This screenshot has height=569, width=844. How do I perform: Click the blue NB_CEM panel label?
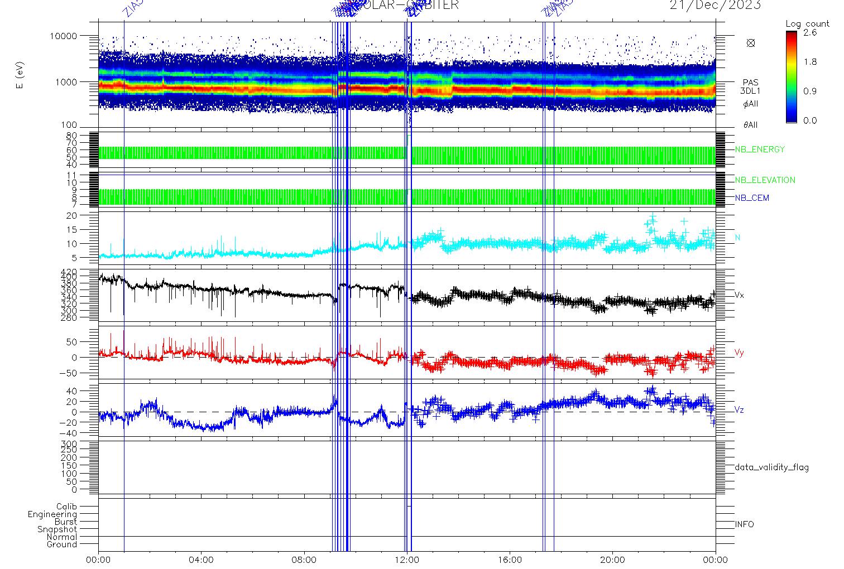coord(752,198)
